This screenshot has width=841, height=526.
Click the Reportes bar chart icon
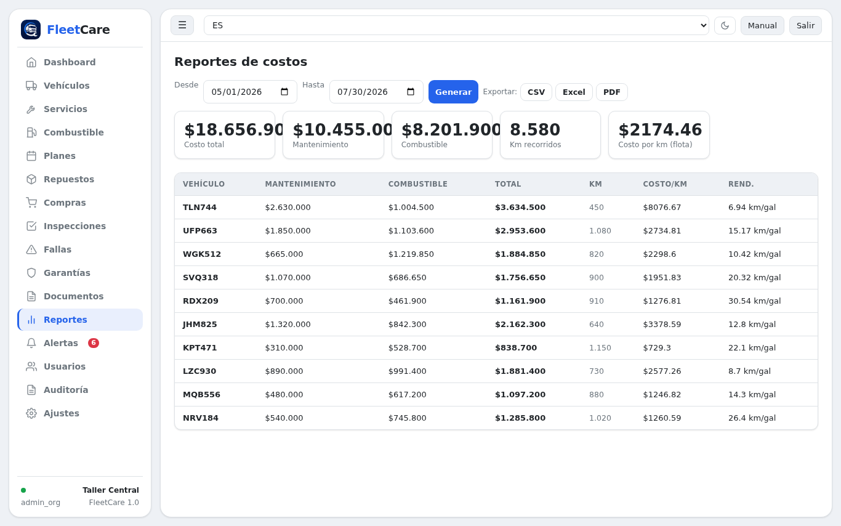(31, 320)
